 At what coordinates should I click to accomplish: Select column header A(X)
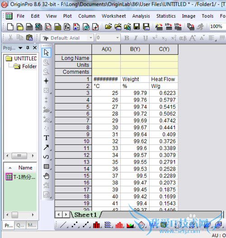click(106, 49)
